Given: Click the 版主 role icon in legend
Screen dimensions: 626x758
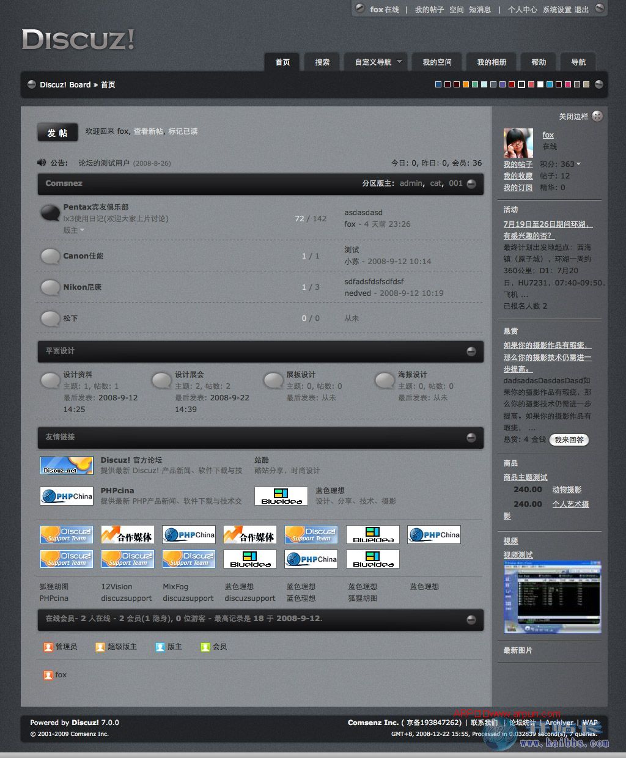Looking at the screenshot, I should point(160,647).
